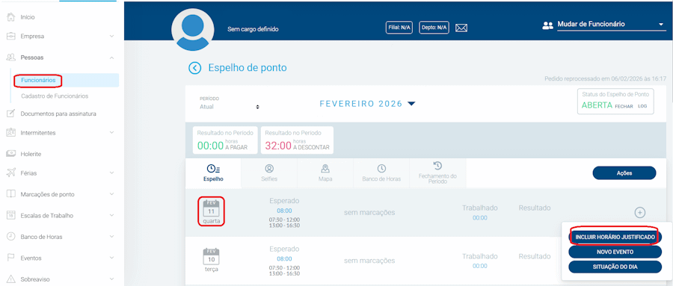Click the back arrow beside Espelho de ponto
Screen dimensions: 673x286
click(195, 68)
